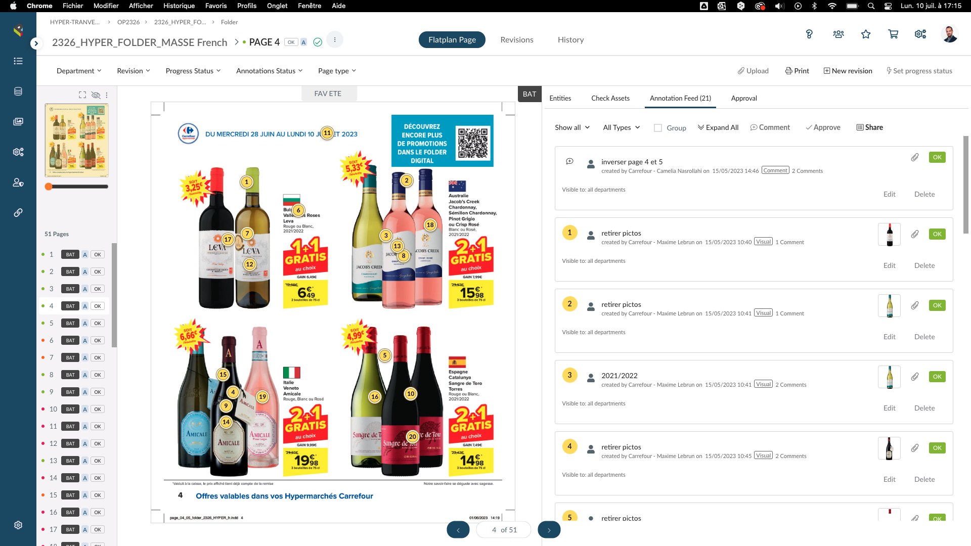Open the Approval tab

(744, 98)
